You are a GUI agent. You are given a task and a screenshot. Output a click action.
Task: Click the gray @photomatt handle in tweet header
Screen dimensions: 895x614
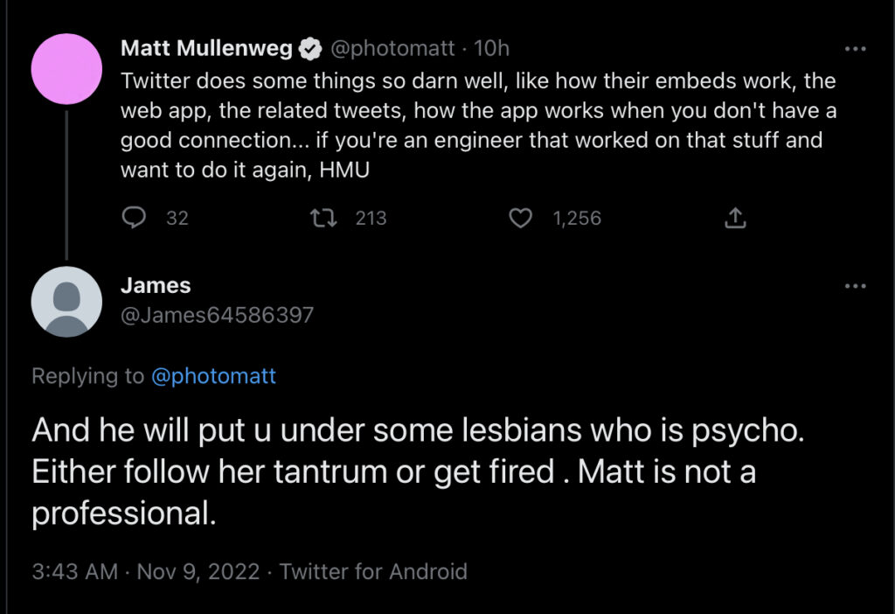[391, 50]
